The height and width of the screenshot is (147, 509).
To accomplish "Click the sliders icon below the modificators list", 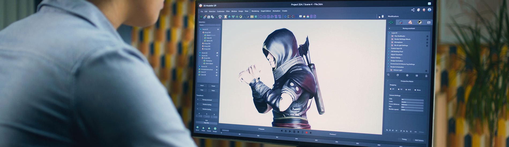I will pos(417,76).
